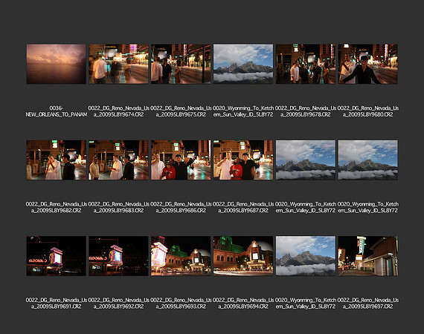Select the Reno street thumbnail 5L8Y9675
Viewport: 424px width, 334px height.
coord(181,64)
